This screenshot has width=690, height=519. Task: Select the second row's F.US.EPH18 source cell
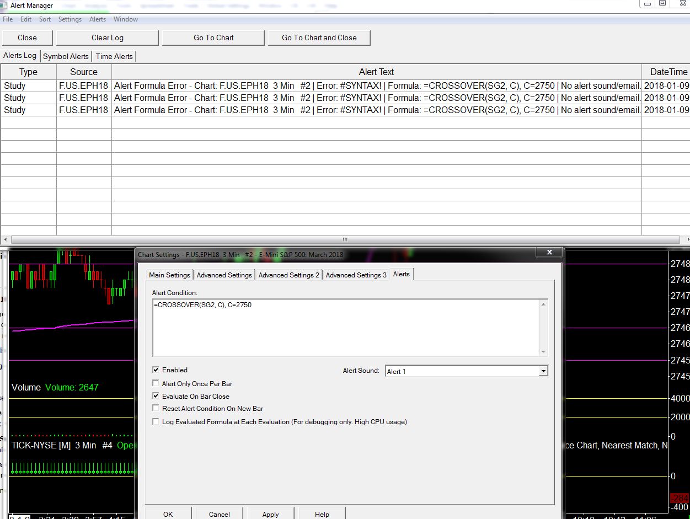tap(84, 98)
